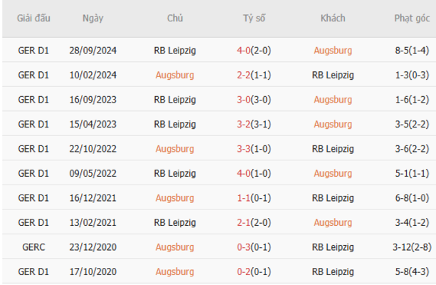436x285 pixels.
Task: Open the 2-2(1-1) score link
Action: point(253,75)
